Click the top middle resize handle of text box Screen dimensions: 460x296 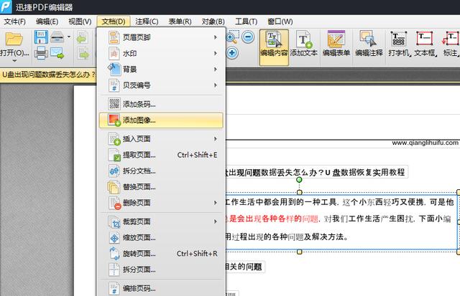(300, 192)
